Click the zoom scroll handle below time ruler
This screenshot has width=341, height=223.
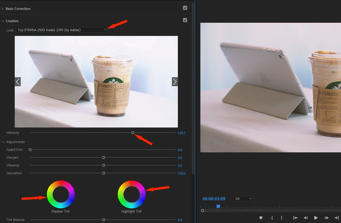coord(202,211)
